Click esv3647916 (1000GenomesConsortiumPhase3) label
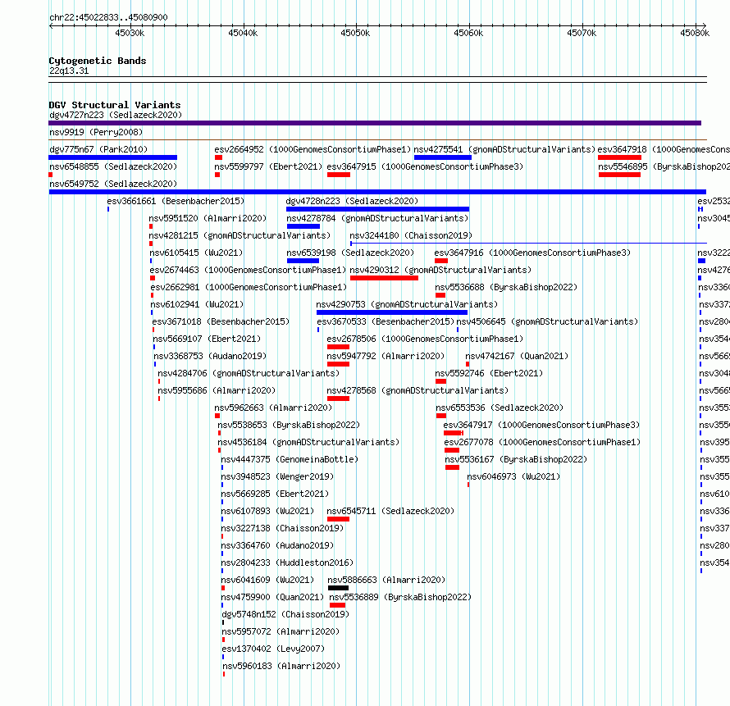The width and height of the screenshot is (730, 706). (x=532, y=253)
